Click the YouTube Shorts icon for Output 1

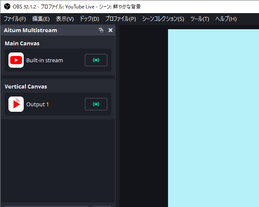click(x=16, y=104)
